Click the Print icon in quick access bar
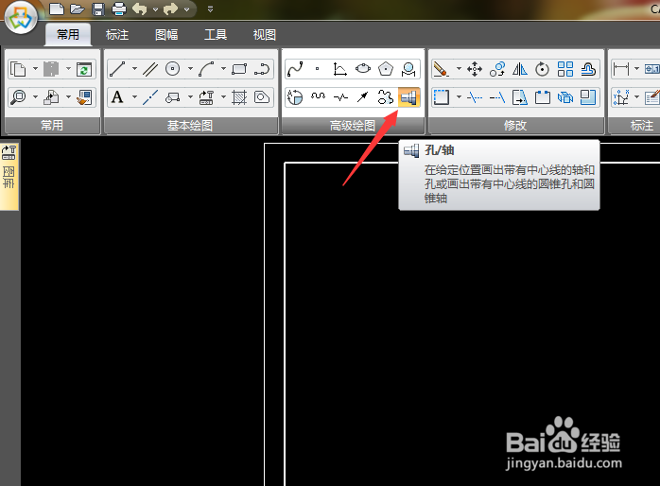Image resolution: width=660 pixels, height=486 pixels. pos(119,9)
